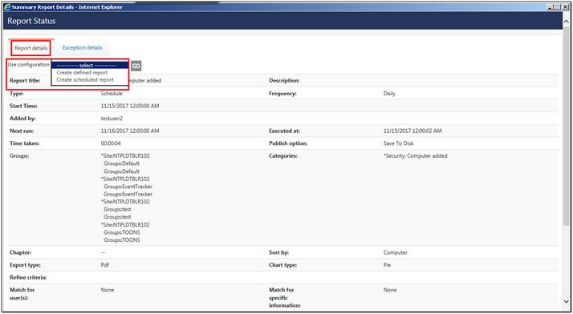The image size is (573, 314).
Task: Select the '--- select ---' dropdown option
Action: click(90, 65)
